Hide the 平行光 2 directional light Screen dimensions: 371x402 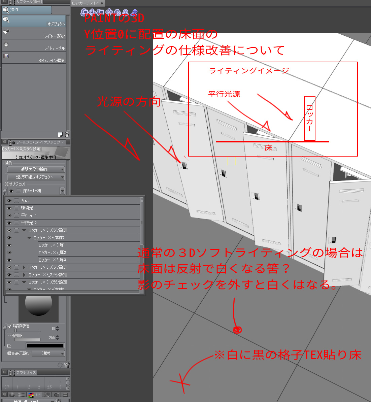[9, 223]
